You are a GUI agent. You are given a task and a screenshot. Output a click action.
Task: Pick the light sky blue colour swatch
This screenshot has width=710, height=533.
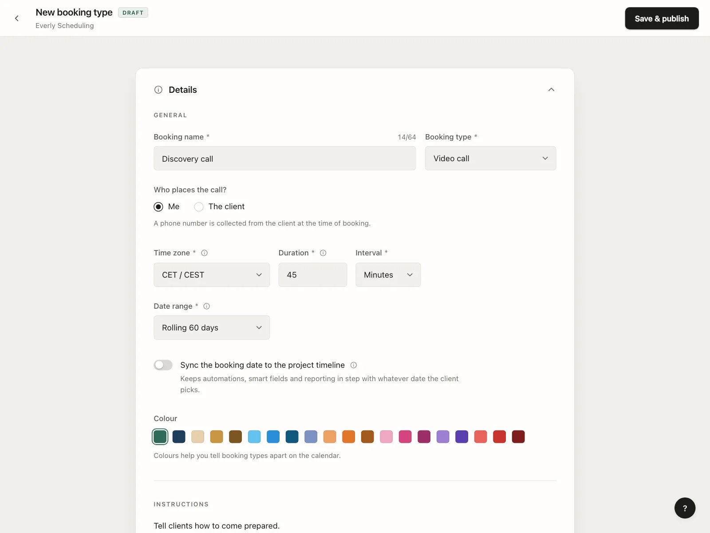pyautogui.click(x=254, y=437)
